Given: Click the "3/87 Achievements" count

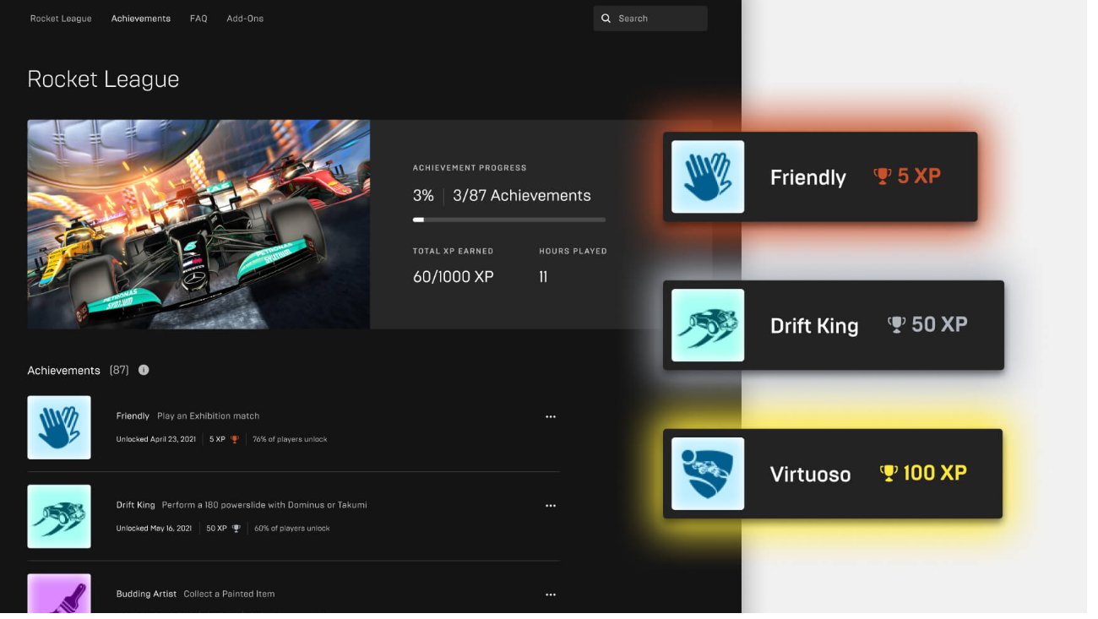Looking at the screenshot, I should click(x=522, y=196).
